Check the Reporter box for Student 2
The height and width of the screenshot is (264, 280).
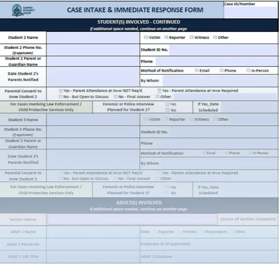(166, 37)
